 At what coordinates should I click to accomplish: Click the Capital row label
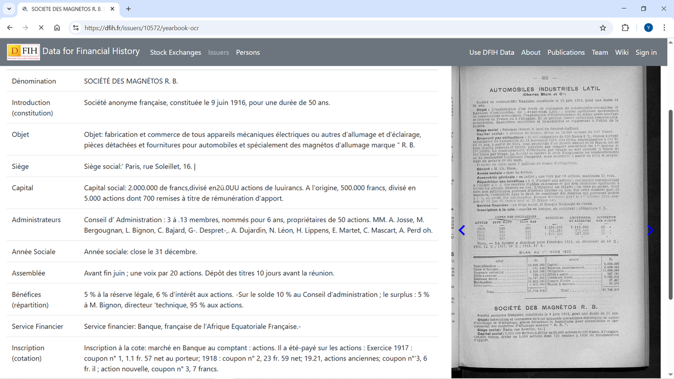pyautogui.click(x=23, y=188)
